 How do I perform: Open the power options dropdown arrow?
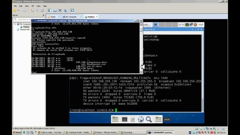18,10
